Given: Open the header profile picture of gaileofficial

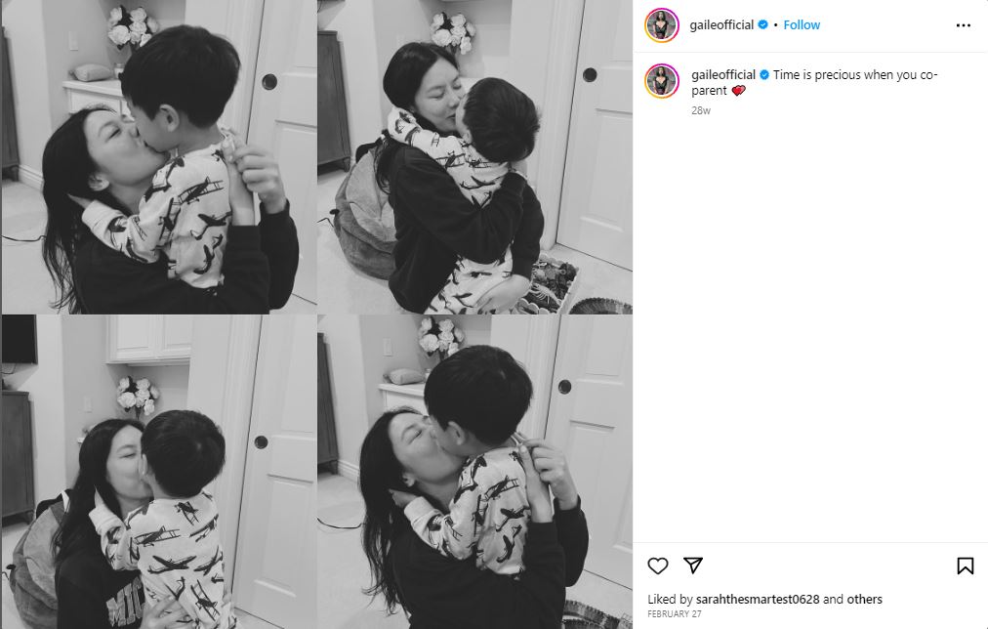Looking at the screenshot, I should (x=662, y=25).
